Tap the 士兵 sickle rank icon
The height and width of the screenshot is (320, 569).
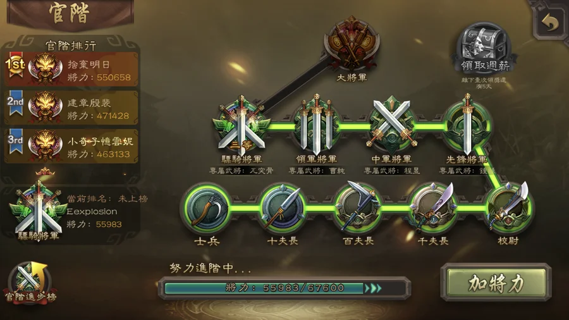(207, 209)
